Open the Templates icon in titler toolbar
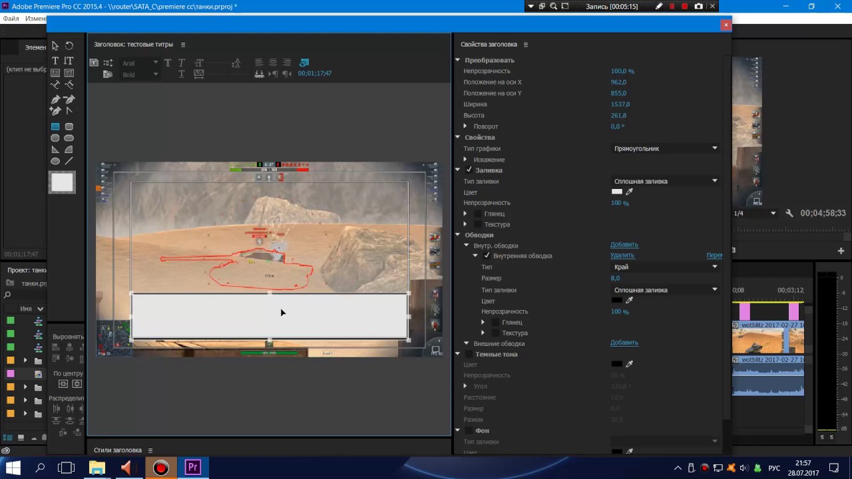This screenshot has width=852, height=479. (x=108, y=75)
